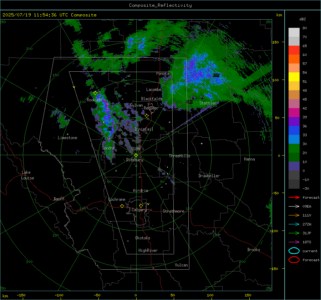Viewport: 321px width, 300px height.
Task: Click the red forecast ellipse icon
Action: click(294, 260)
